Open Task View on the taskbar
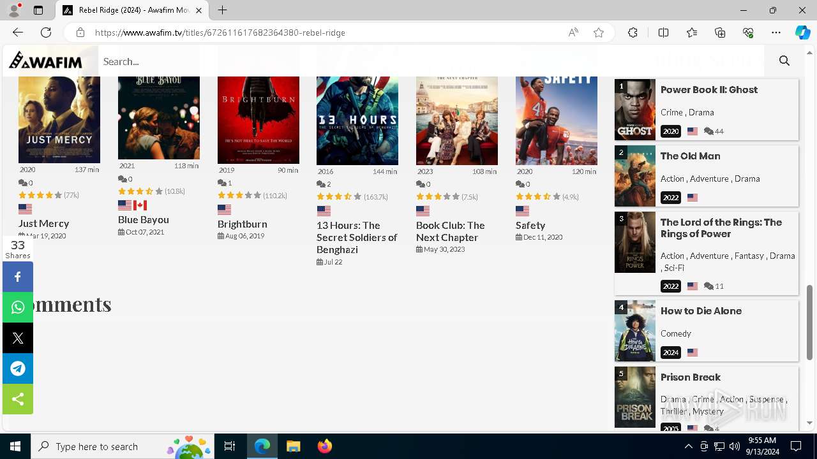This screenshot has height=459, width=817. [230, 446]
